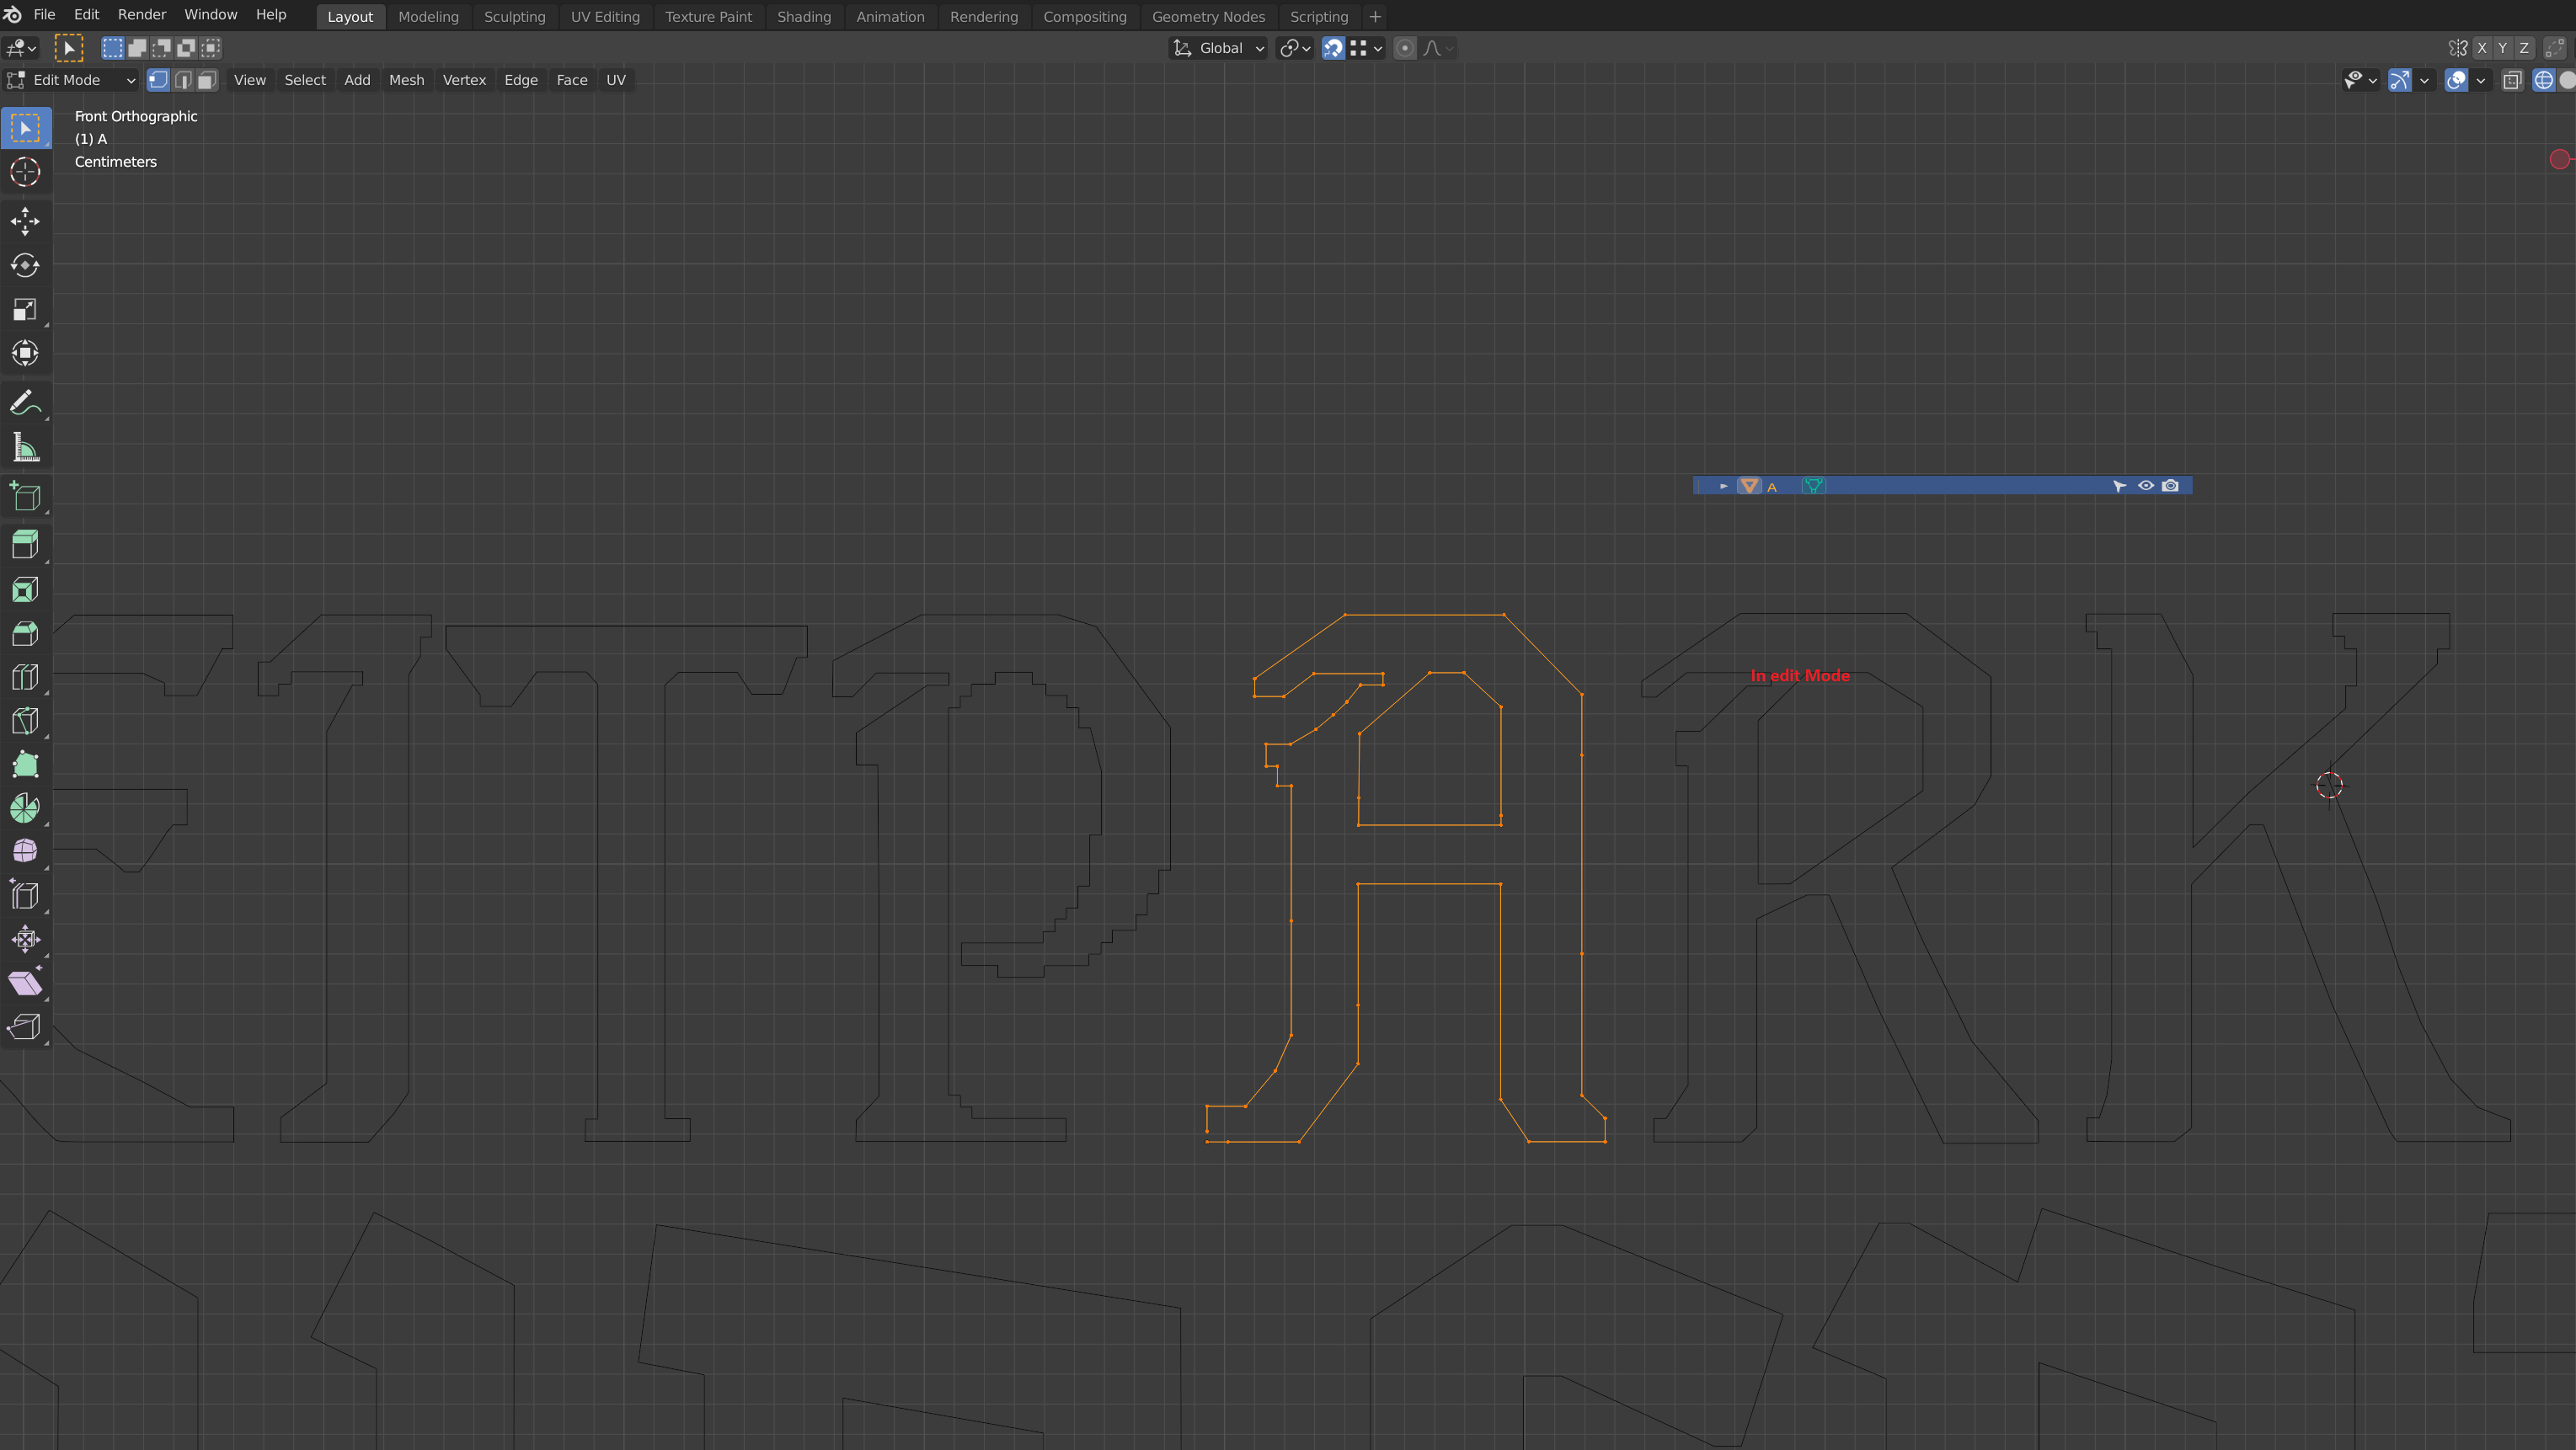Click the mesh Mirror options icon beside X
Viewport: 2576px width, 1450px height.
(2457, 48)
